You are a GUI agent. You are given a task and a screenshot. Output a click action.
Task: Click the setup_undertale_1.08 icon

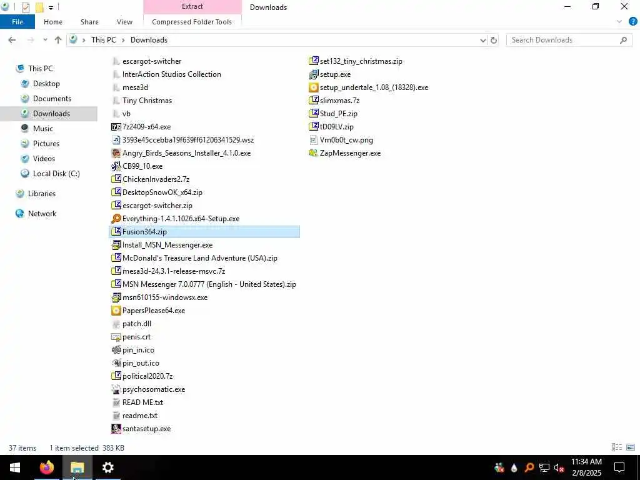[x=314, y=87]
